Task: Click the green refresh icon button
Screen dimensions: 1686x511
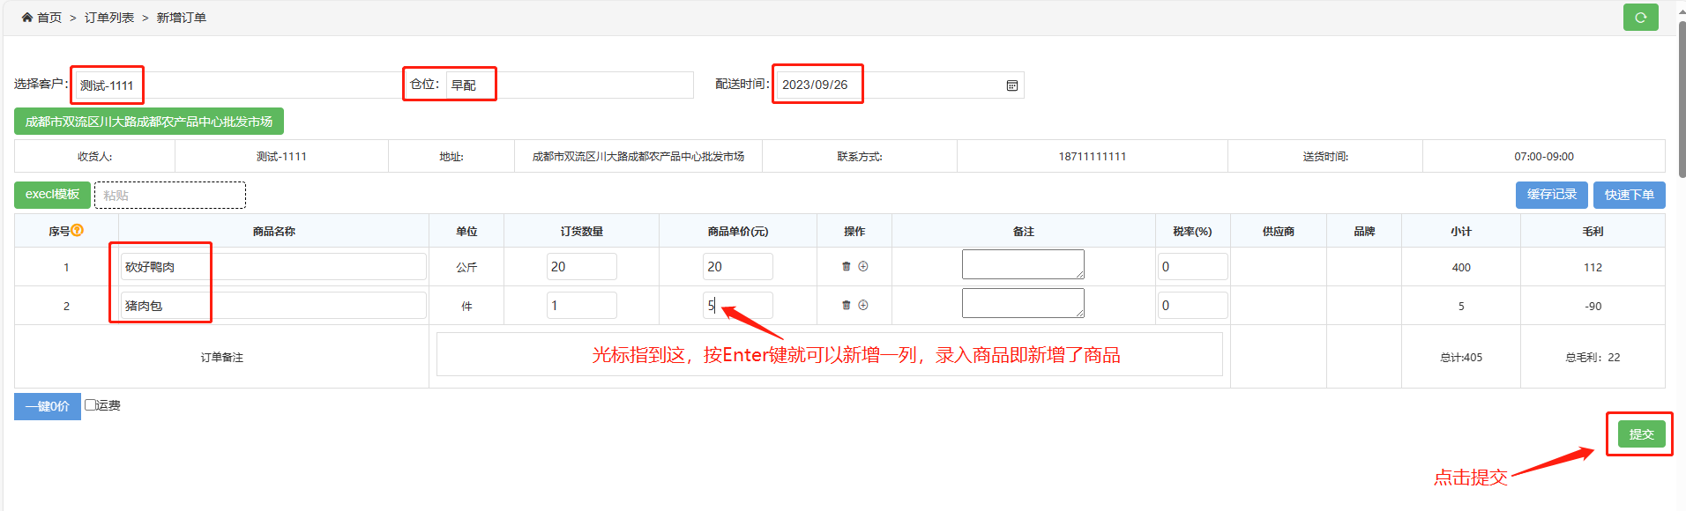Action: [1640, 18]
